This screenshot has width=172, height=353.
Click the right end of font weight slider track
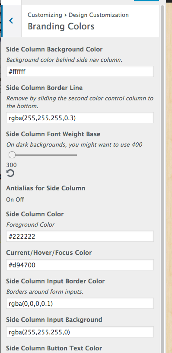click(x=76, y=155)
